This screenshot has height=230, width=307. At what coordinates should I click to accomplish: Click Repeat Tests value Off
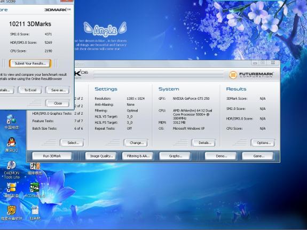[x=129, y=129]
